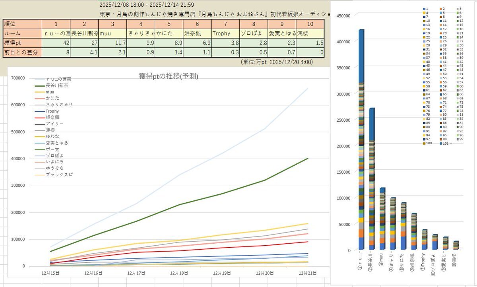477x287 pixels.
Task: Click the room table cell with Trophy
Action: point(225,33)
